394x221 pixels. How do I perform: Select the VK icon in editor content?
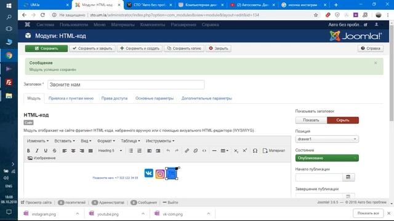pyautogui.click(x=149, y=173)
